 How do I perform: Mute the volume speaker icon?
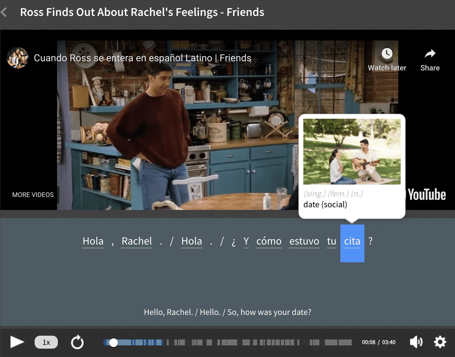[x=416, y=342]
